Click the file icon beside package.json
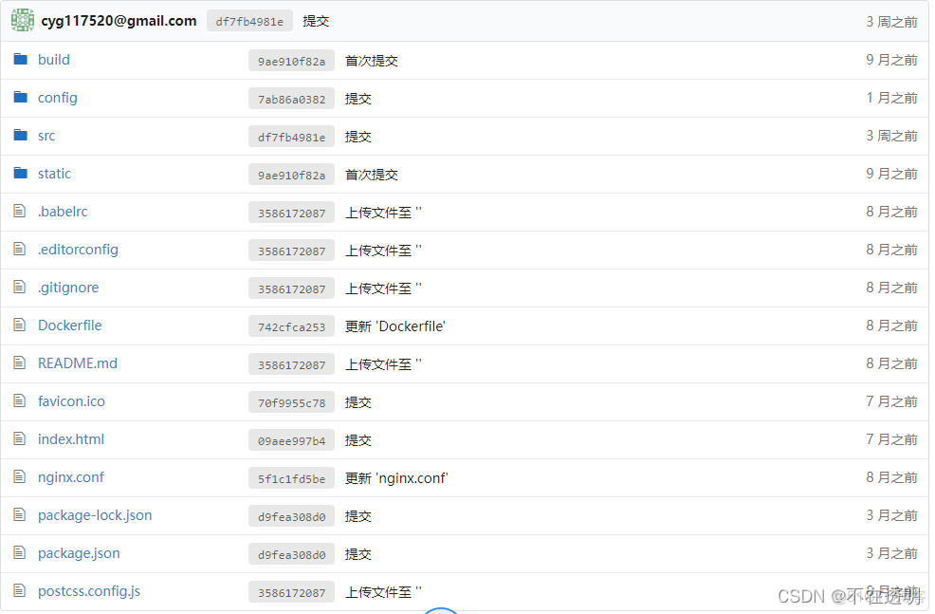The width and height of the screenshot is (935, 614). (x=20, y=552)
